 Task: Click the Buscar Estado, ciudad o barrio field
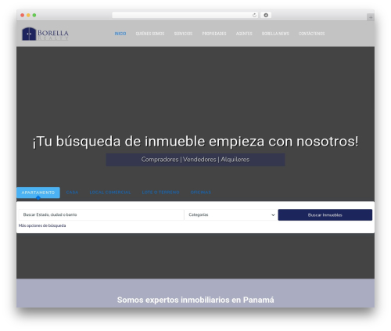tap(101, 215)
